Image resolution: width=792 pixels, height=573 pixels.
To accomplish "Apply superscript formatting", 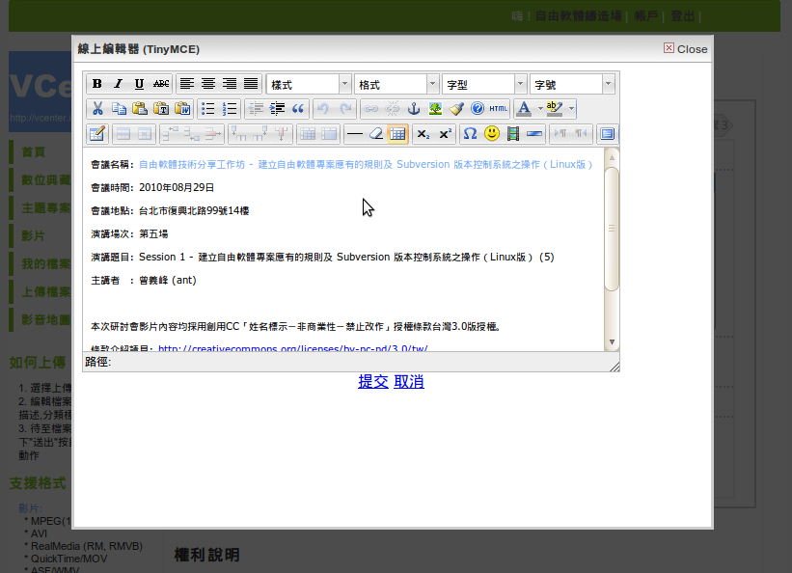I will [445, 134].
